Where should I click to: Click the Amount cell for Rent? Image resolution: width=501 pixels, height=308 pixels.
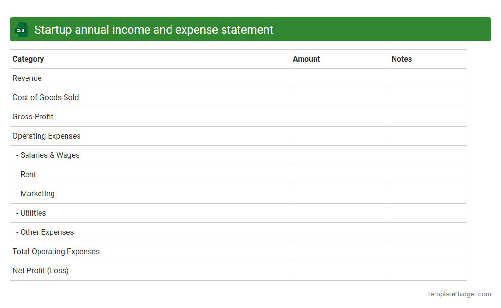(339, 174)
